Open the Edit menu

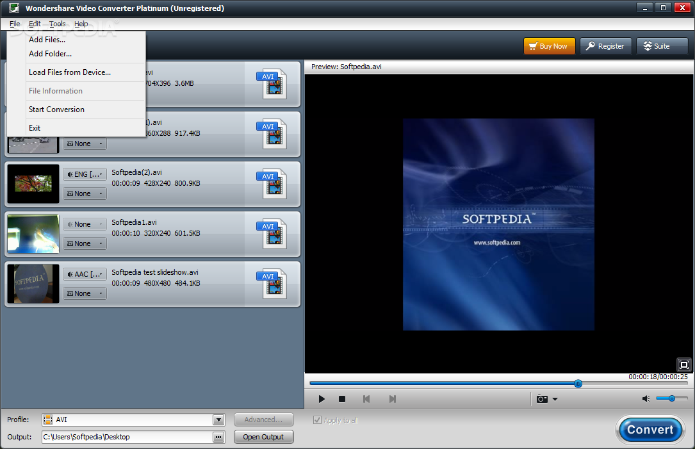click(35, 24)
